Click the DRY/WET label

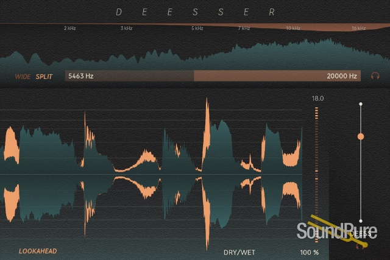click(239, 251)
